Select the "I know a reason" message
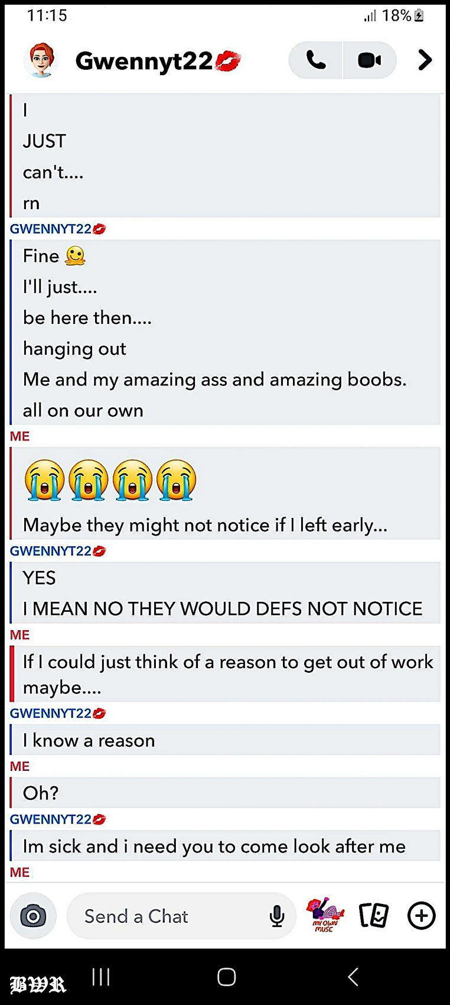Screen dimensions: 450x1005 coord(225,740)
